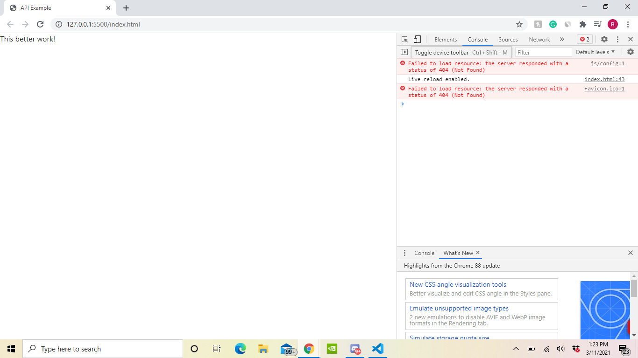The height and width of the screenshot is (358, 638).
Task: Open the media controls icon
Action: [x=597, y=24]
